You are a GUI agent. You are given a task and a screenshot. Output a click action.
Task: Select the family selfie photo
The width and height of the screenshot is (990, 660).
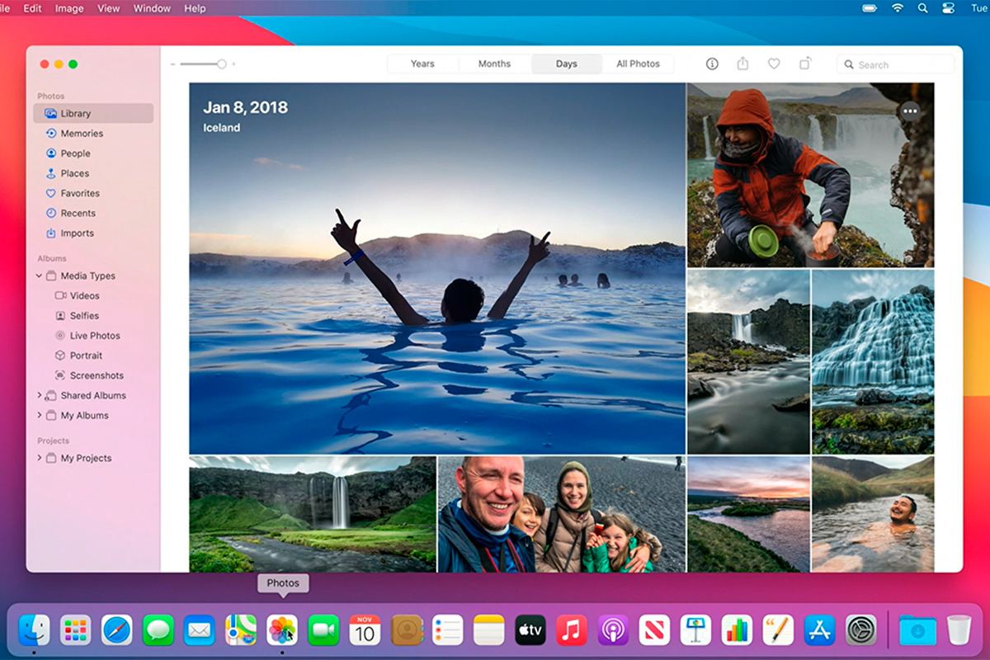tap(561, 515)
